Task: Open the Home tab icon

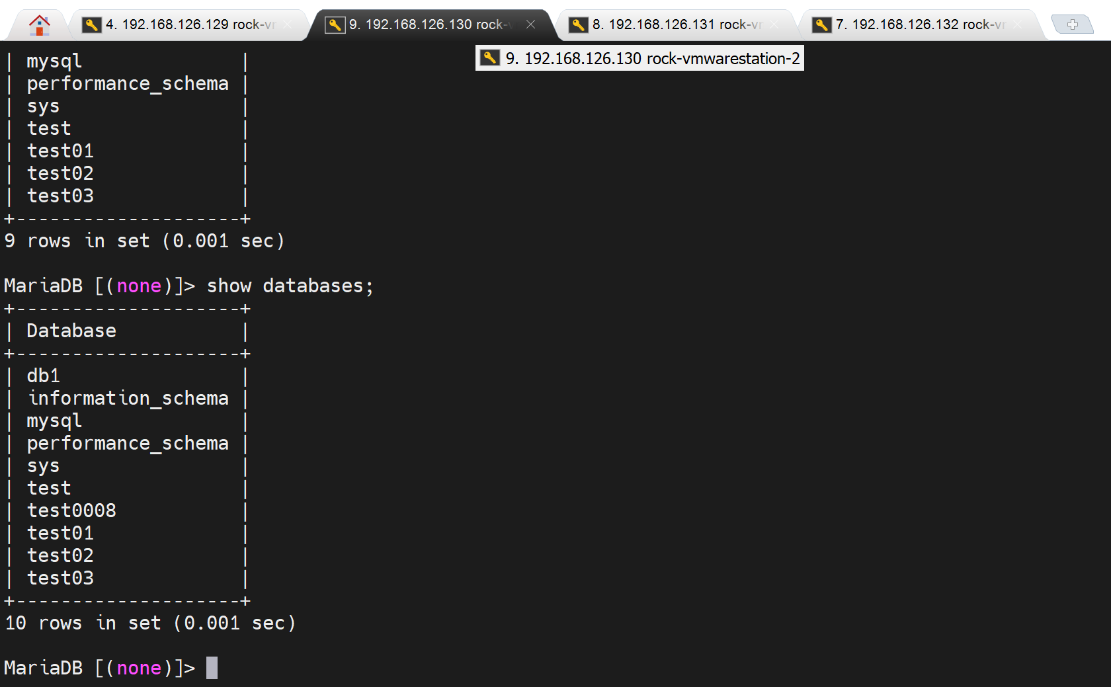Action: click(40, 25)
